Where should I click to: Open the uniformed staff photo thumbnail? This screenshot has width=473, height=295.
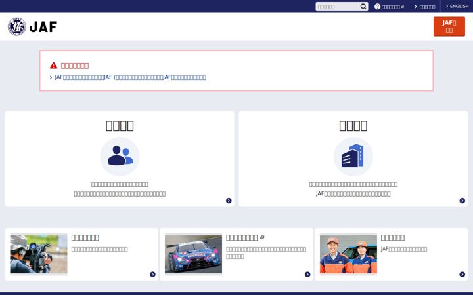348,254
